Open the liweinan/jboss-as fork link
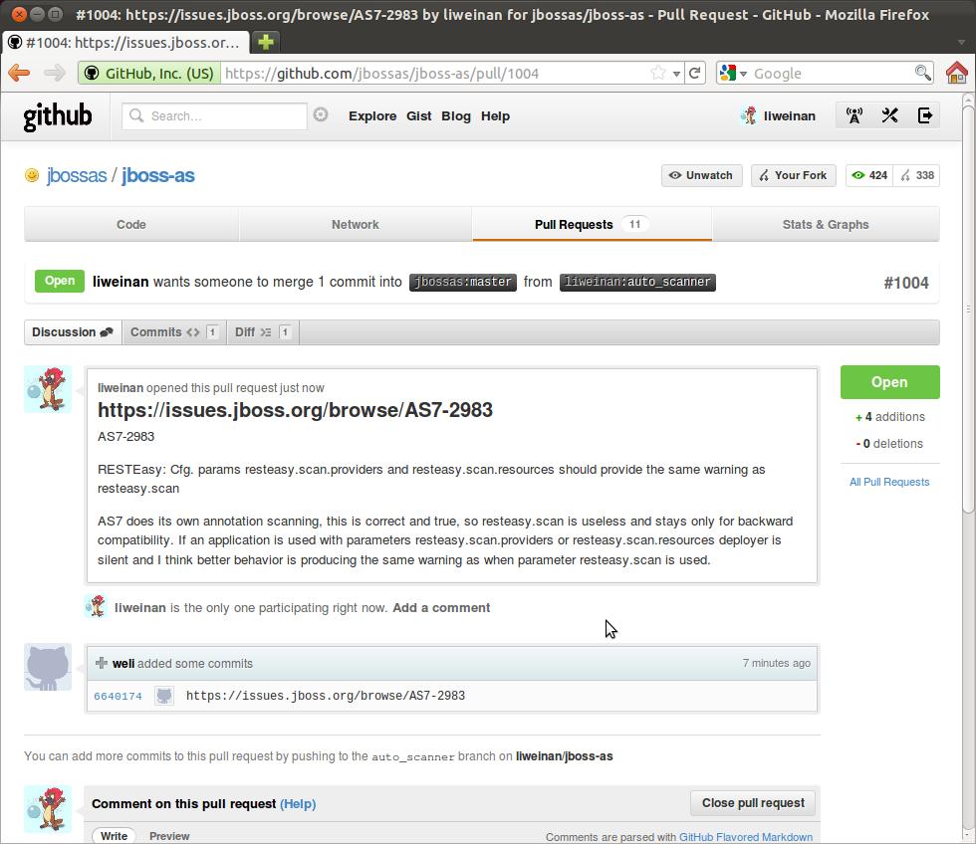This screenshot has width=976, height=844. click(565, 756)
